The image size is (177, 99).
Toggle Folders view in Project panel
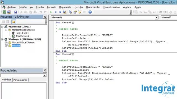coord(14,22)
